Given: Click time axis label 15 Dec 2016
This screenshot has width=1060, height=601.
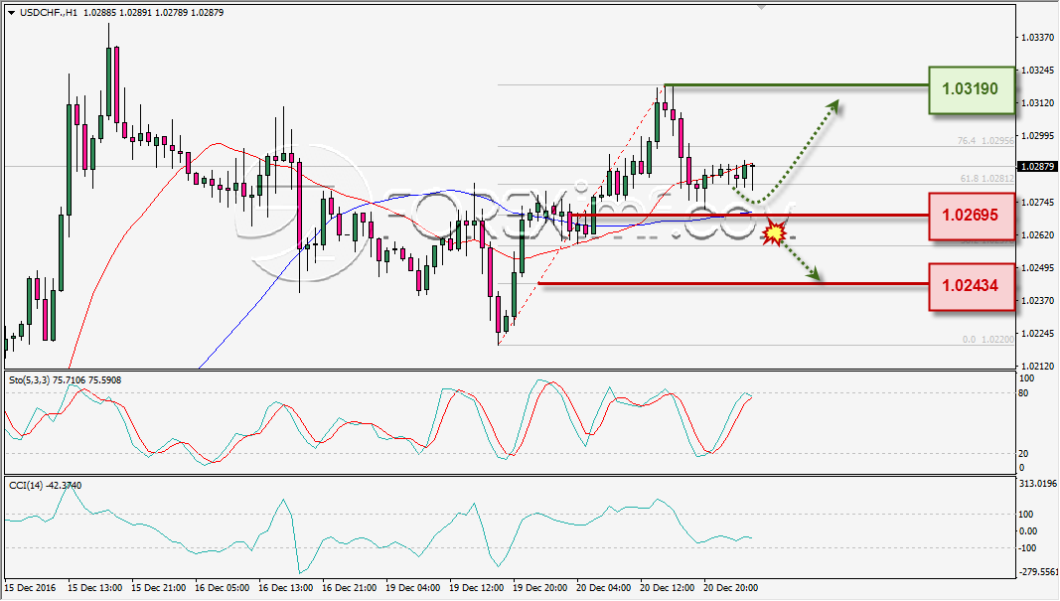Looking at the screenshot, I should click(x=31, y=588).
